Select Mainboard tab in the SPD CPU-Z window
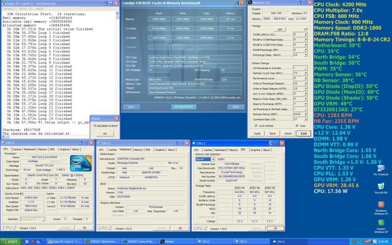392x245 pixels. pos(220,150)
